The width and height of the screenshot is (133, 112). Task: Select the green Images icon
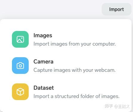pos(20,39)
